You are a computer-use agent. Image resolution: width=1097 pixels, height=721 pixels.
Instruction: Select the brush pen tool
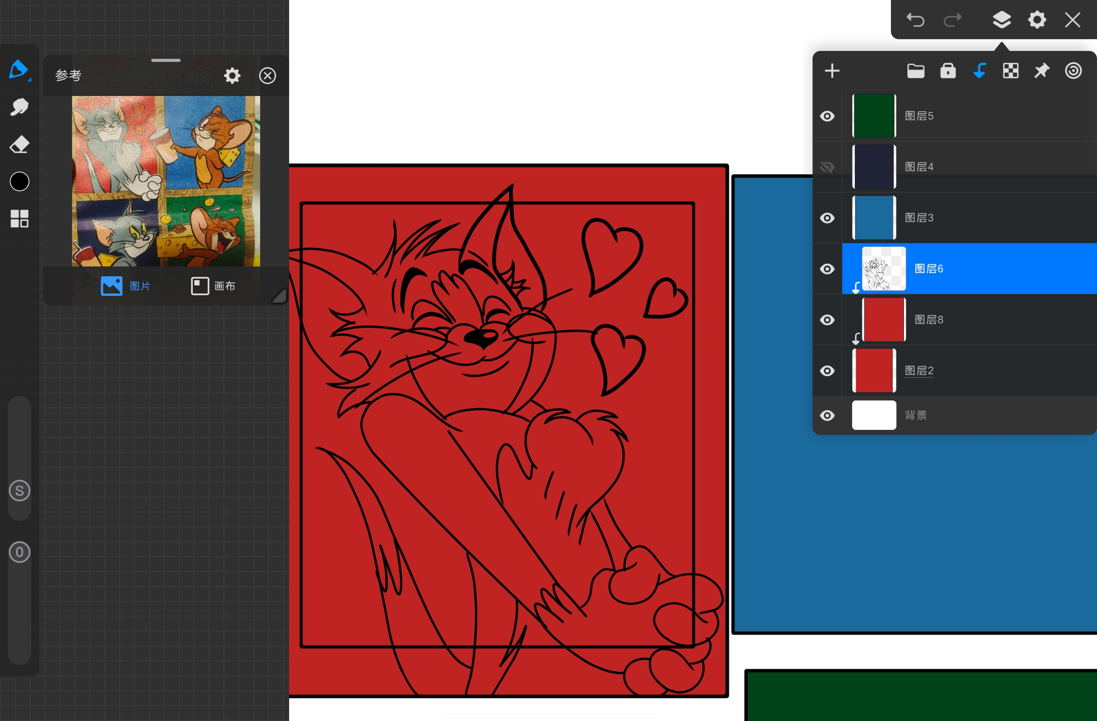tap(19, 70)
